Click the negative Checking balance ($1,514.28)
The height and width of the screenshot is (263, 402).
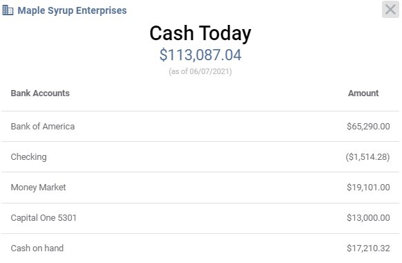pos(367,156)
